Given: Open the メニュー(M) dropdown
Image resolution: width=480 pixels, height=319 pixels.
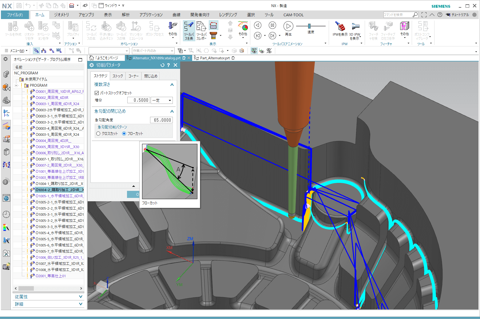Looking at the screenshot, I should coord(16,51).
